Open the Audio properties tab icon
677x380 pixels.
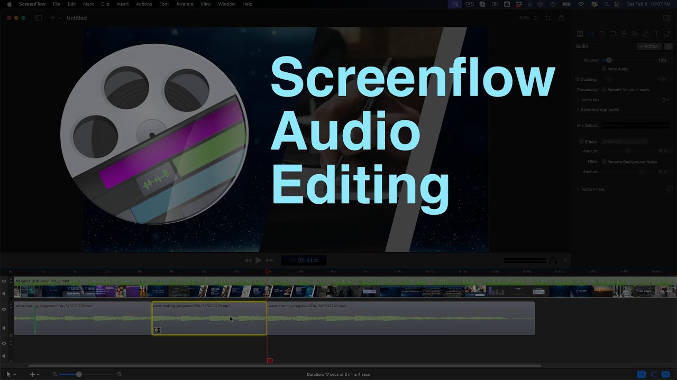coord(591,34)
